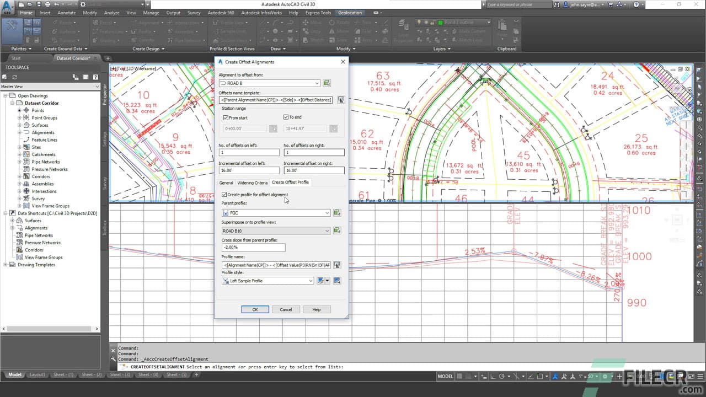This screenshot has height=397, width=706.
Task: Open the Alignment to offset from dropdown
Action: 316,83
